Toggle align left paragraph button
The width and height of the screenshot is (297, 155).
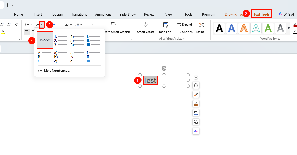[x=27, y=32]
